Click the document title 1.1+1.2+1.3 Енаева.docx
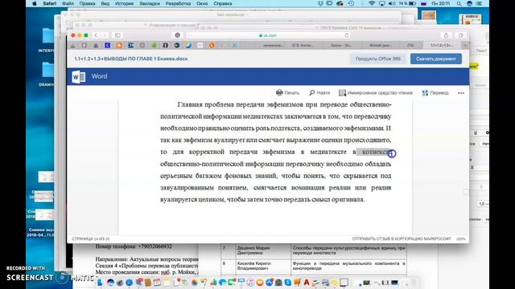 pos(131,59)
